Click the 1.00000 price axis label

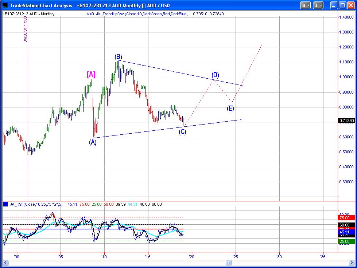[346, 77]
